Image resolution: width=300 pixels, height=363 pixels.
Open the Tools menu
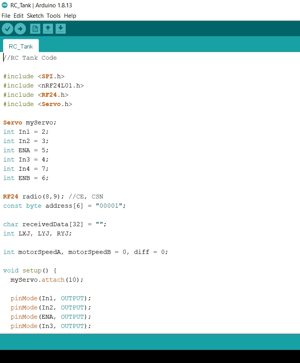tap(54, 16)
